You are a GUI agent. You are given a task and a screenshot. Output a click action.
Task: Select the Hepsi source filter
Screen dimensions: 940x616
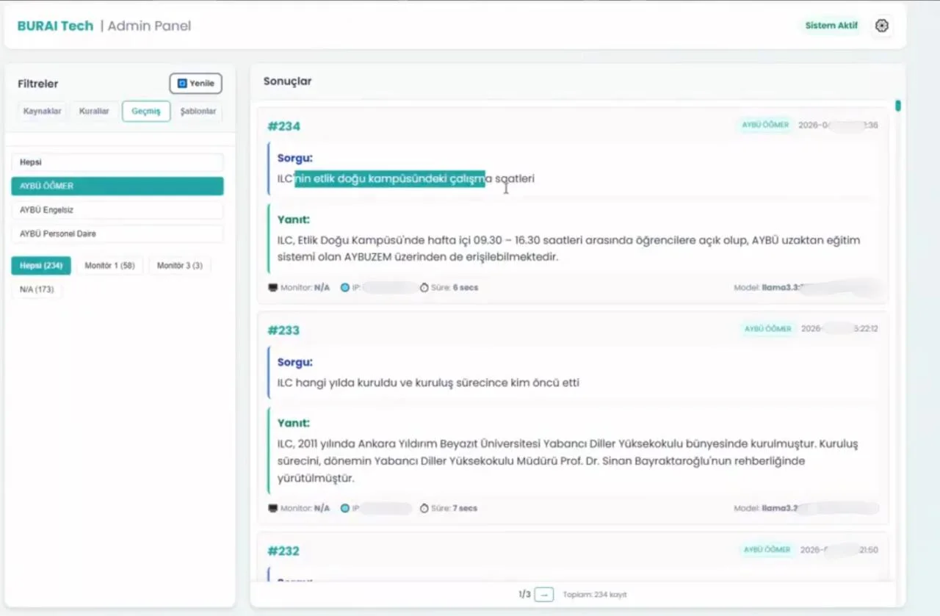[x=117, y=162]
